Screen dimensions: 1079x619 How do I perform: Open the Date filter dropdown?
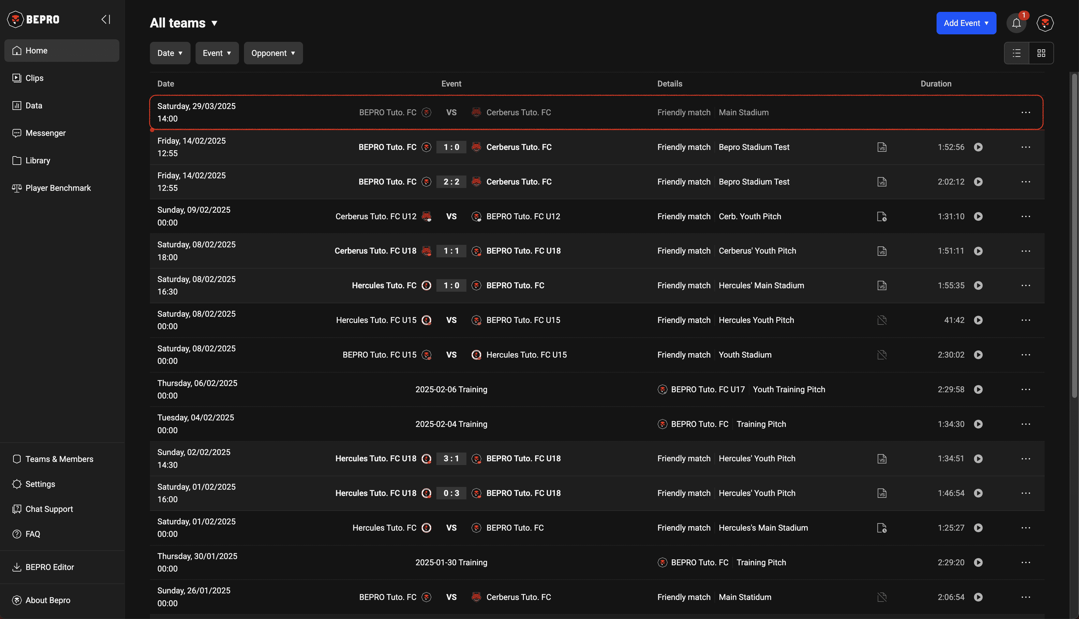[x=170, y=53]
